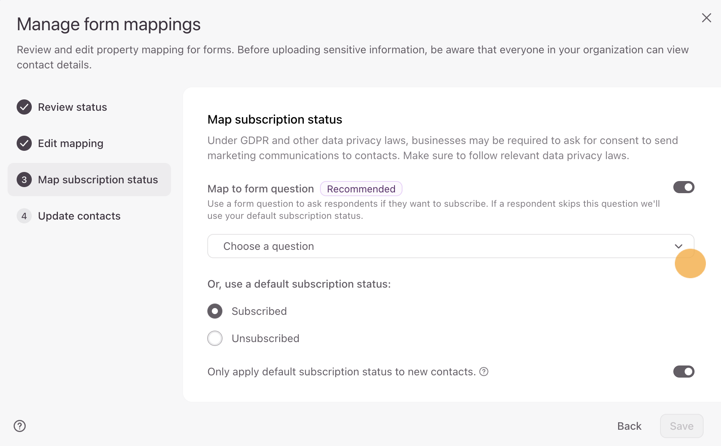The height and width of the screenshot is (446, 721).
Task: Click the chevron arrow in question dropdown
Action: pos(678,246)
